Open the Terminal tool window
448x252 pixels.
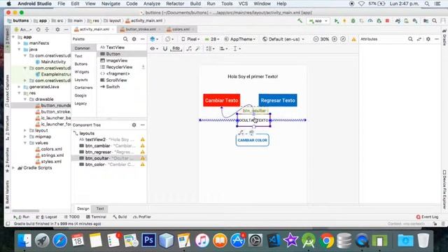pyautogui.click(x=97, y=217)
